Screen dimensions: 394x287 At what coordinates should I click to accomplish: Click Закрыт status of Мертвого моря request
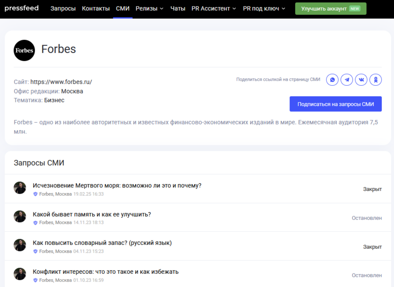pyautogui.click(x=372, y=189)
